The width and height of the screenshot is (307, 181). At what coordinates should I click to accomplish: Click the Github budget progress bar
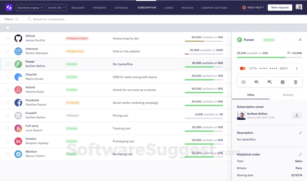[x=204, y=41]
